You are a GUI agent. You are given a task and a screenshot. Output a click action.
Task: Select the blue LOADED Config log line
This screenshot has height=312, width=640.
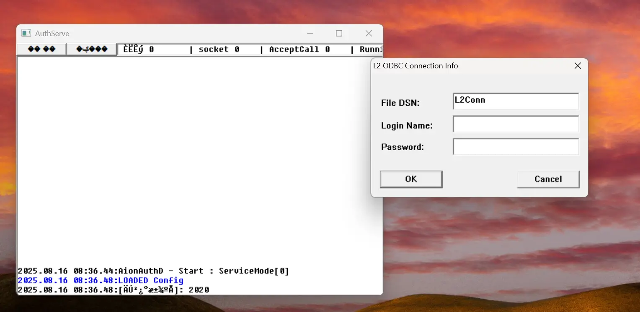click(101, 280)
